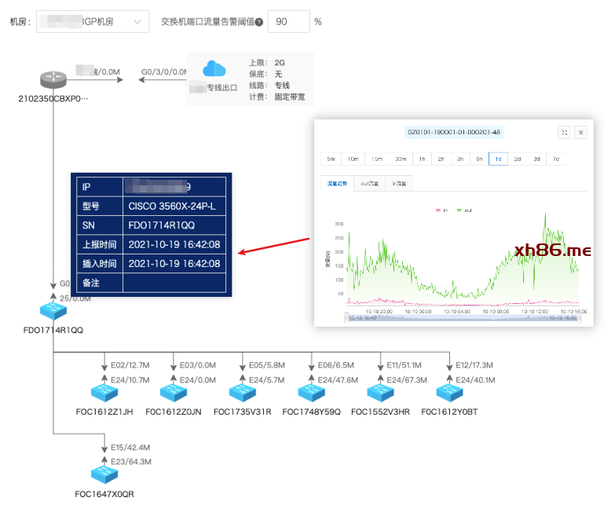The width and height of the screenshot is (615, 512).
Task: Select the 5m time range
Action: click(x=331, y=159)
